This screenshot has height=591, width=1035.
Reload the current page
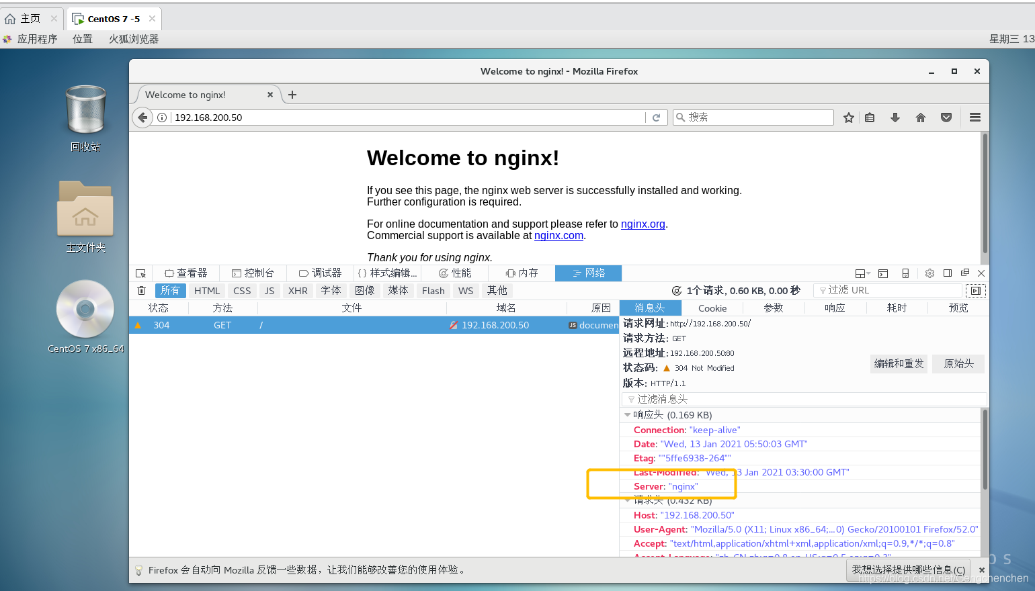click(x=656, y=118)
